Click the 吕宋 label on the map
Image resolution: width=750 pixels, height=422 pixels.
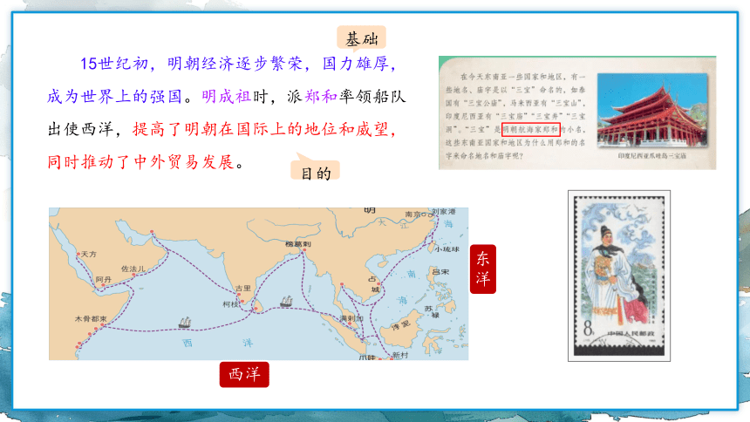click(x=440, y=271)
